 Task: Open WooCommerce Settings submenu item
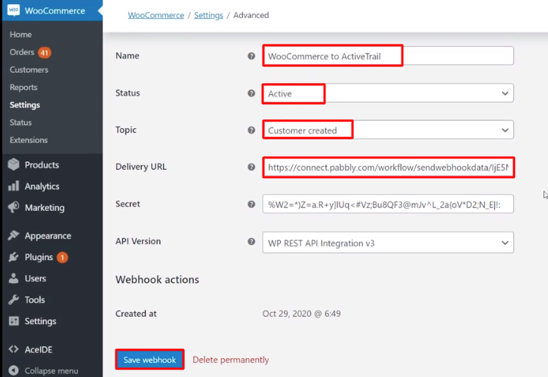(25, 105)
